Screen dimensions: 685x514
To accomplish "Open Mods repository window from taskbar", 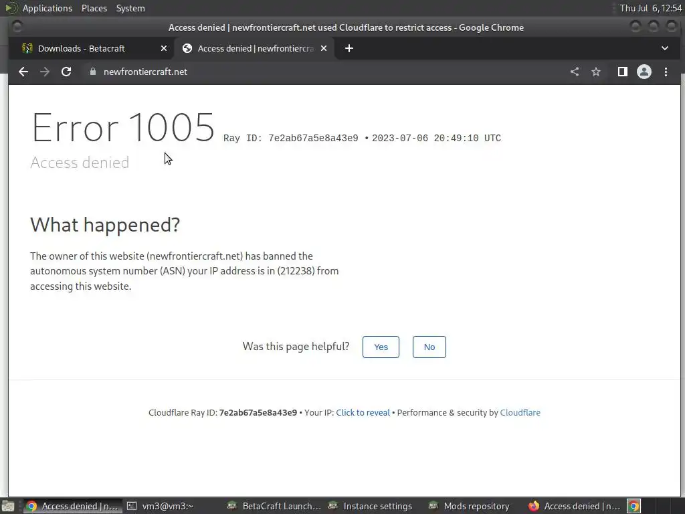I will pos(469,506).
